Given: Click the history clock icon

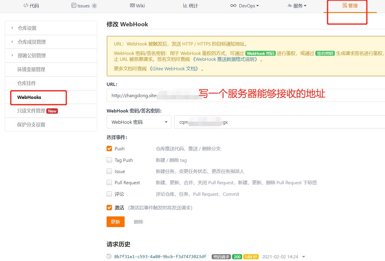Looking at the screenshot, I should [109, 257].
